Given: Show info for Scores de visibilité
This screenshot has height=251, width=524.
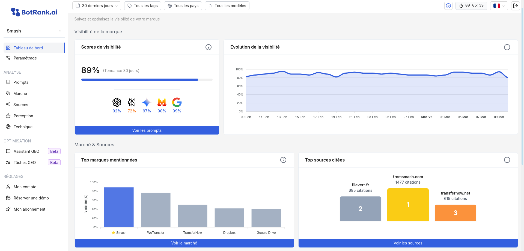Looking at the screenshot, I should [x=209, y=47].
